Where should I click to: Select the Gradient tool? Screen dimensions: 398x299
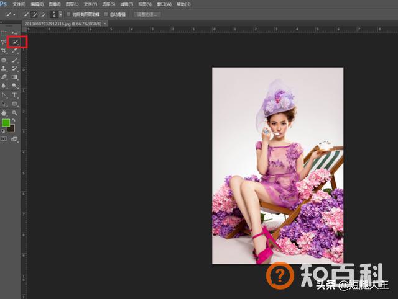tap(14, 77)
